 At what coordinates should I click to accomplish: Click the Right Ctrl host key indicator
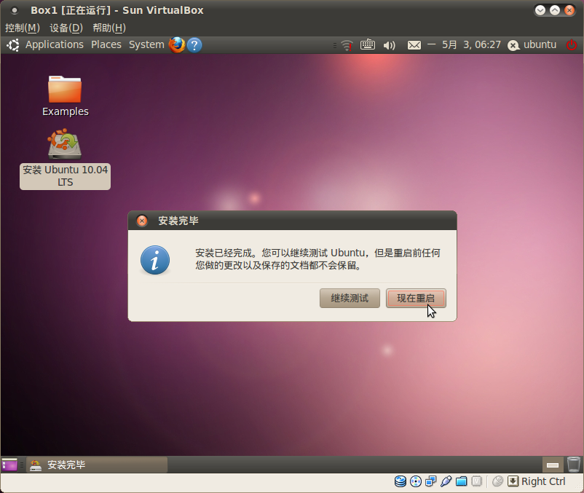543,481
